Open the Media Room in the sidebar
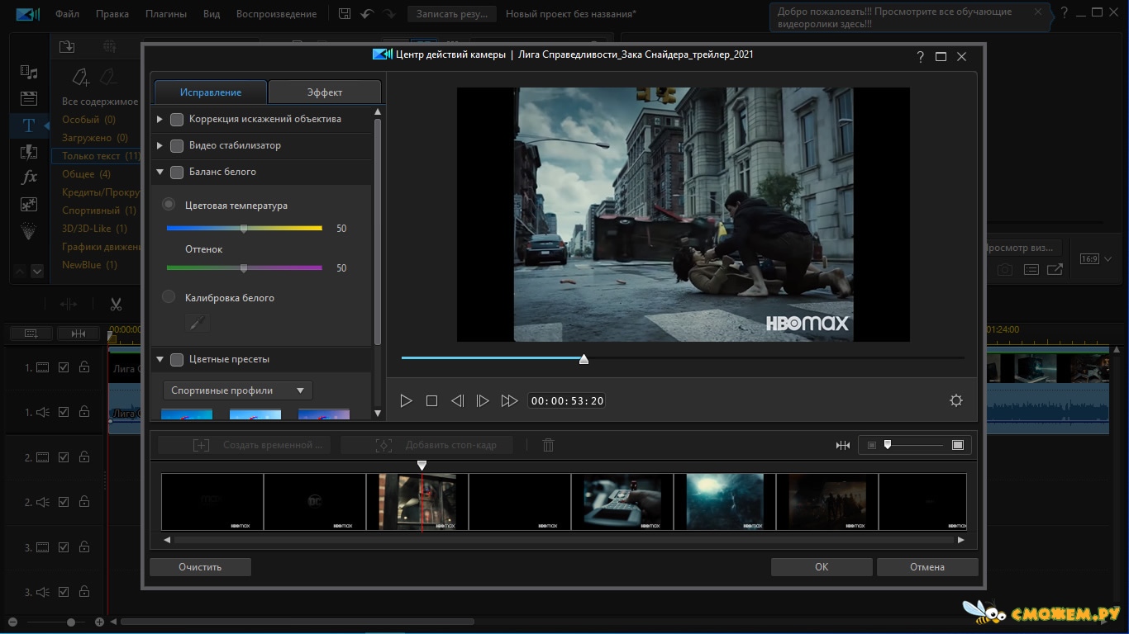The height and width of the screenshot is (634, 1129). (x=29, y=72)
